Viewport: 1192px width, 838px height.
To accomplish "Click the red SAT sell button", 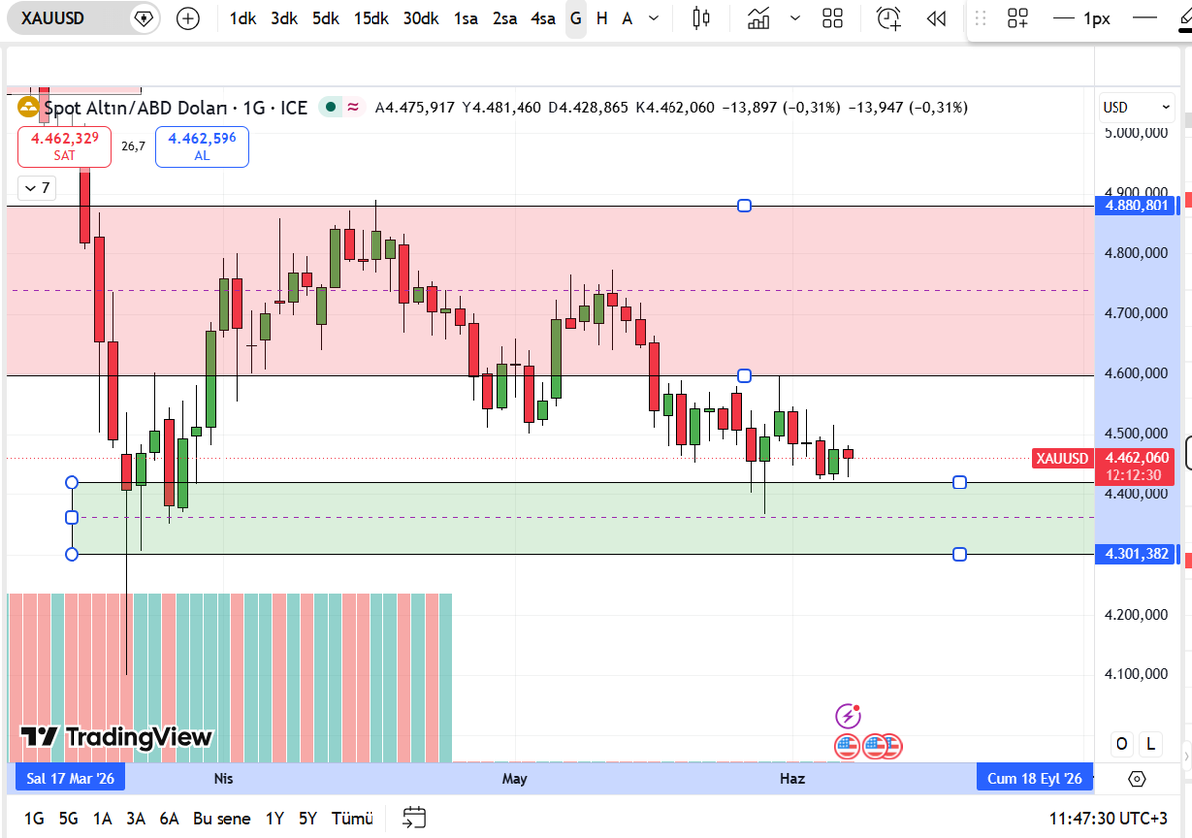I will pos(65,146).
